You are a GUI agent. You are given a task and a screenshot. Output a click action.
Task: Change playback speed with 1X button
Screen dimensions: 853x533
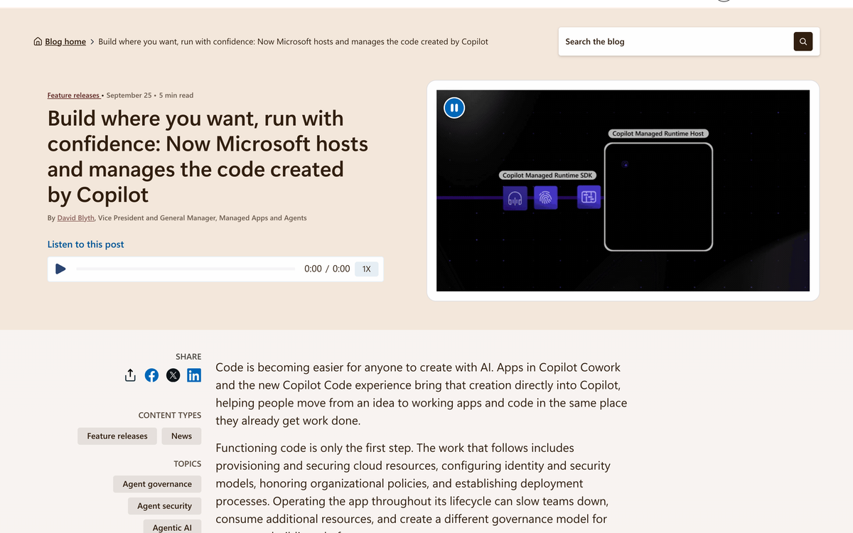click(x=366, y=269)
